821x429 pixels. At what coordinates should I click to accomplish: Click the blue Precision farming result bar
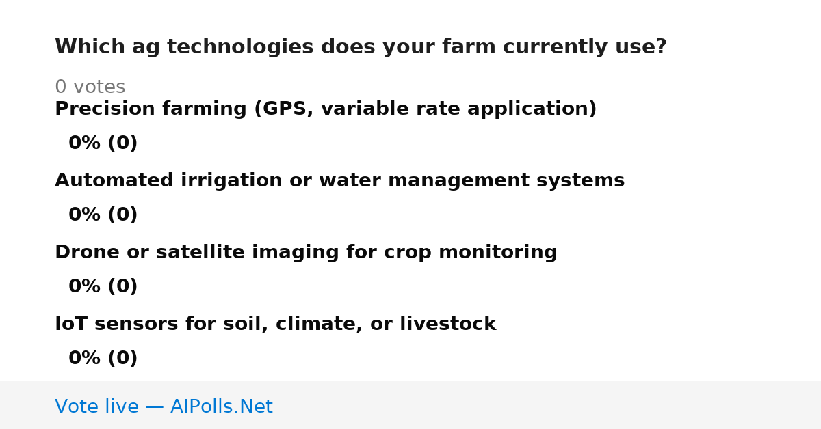[55, 143]
